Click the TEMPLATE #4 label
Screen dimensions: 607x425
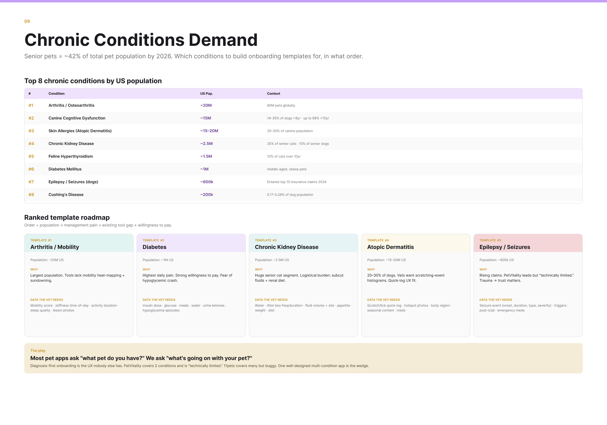click(x=378, y=240)
